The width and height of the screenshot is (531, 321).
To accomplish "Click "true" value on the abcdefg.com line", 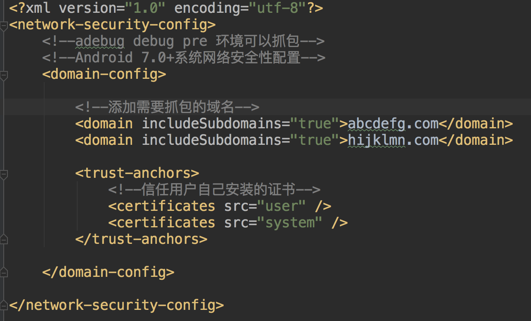I will pyautogui.click(x=315, y=124).
